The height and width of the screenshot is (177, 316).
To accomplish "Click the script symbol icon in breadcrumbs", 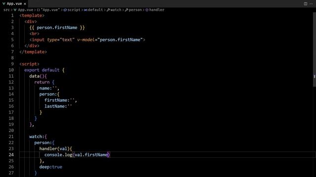I will point(65,10).
